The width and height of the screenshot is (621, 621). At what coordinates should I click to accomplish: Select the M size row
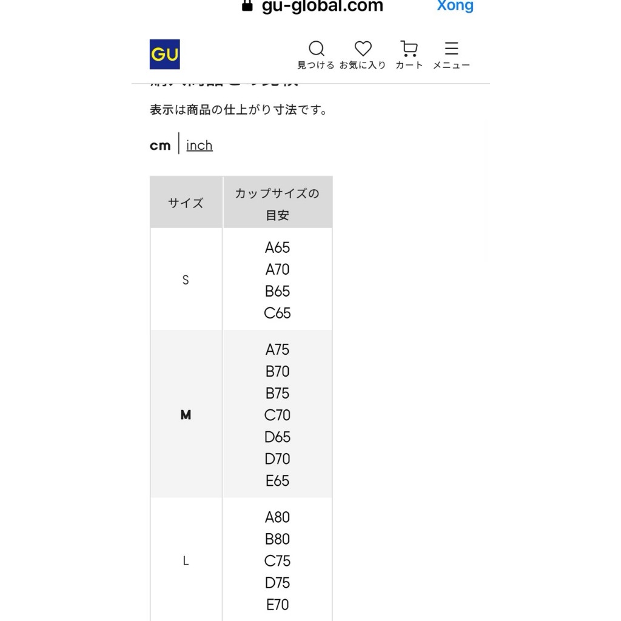(x=186, y=415)
